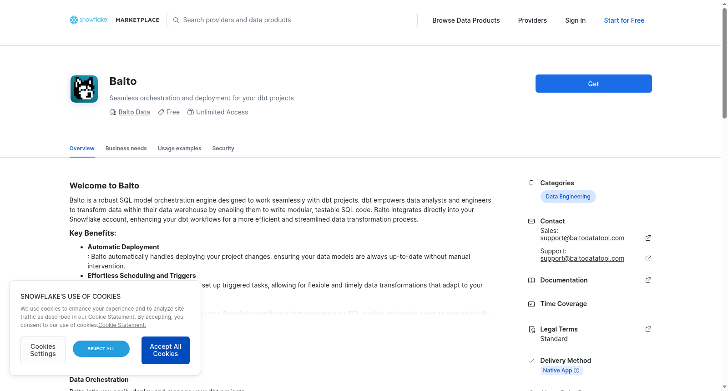Open the Cookie Statement link
The height and width of the screenshot is (391, 728).
point(122,325)
